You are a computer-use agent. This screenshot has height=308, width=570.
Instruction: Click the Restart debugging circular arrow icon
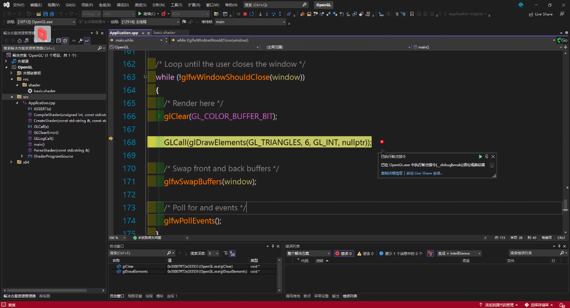pyautogui.click(x=251, y=14)
